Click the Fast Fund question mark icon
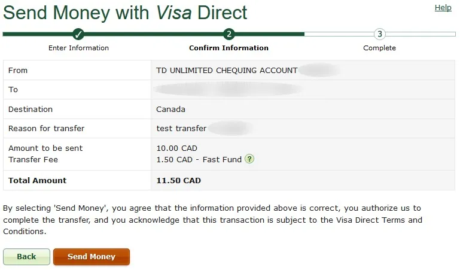Screen dimensions: 460x270 pos(249,159)
